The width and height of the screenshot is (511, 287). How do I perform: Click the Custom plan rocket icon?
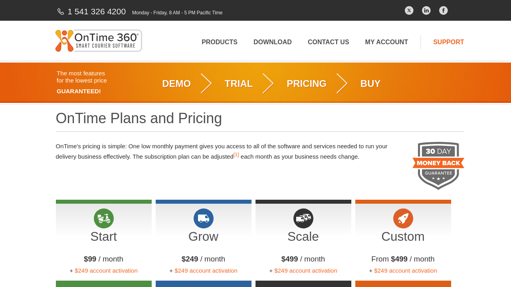point(403,218)
